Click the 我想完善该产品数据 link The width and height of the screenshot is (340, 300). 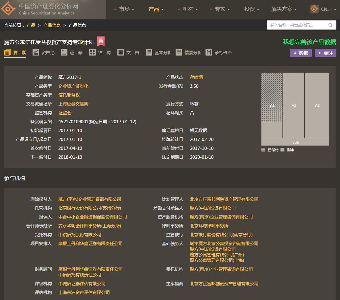point(309,42)
